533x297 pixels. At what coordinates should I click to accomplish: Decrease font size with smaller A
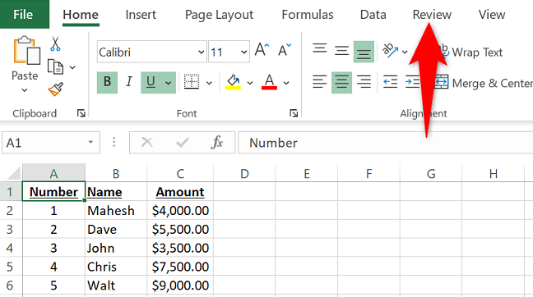pyautogui.click(x=284, y=50)
